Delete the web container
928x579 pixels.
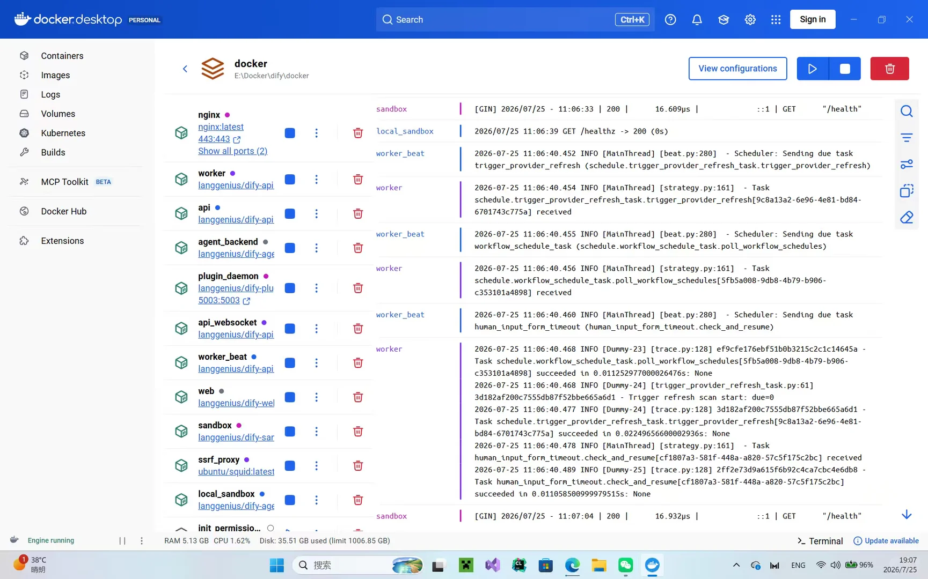point(358,397)
